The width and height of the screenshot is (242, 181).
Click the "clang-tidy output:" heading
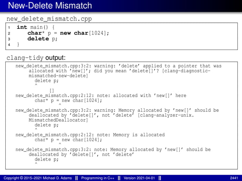36,58
